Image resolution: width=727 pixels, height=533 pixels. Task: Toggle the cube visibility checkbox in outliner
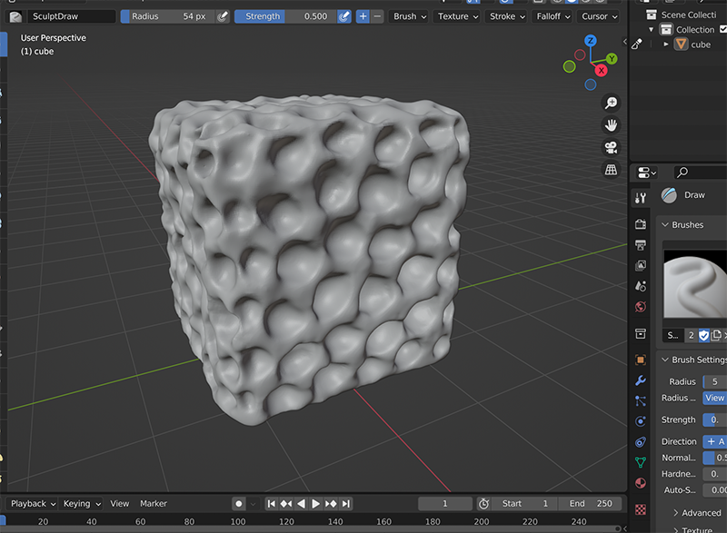(x=722, y=44)
